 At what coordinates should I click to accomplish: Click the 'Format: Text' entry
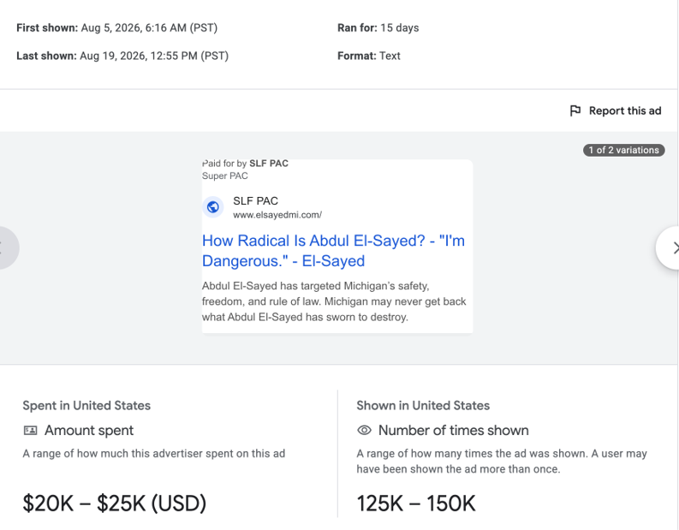(x=368, y=56)
